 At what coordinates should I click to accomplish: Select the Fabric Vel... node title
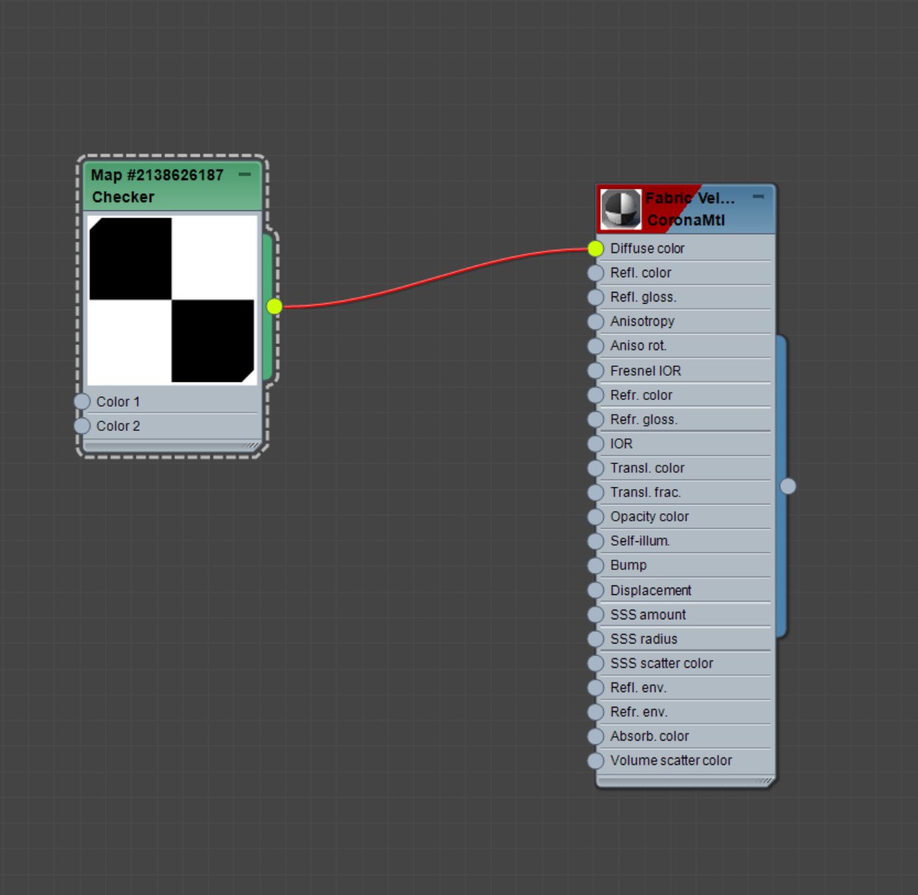[x=689, y=198]
